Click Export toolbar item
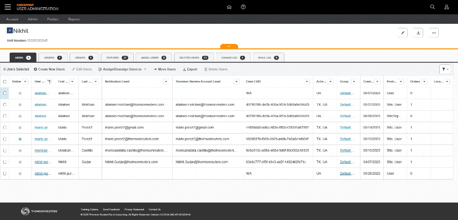This screenshot has width=458, height=220. (190, 70)
